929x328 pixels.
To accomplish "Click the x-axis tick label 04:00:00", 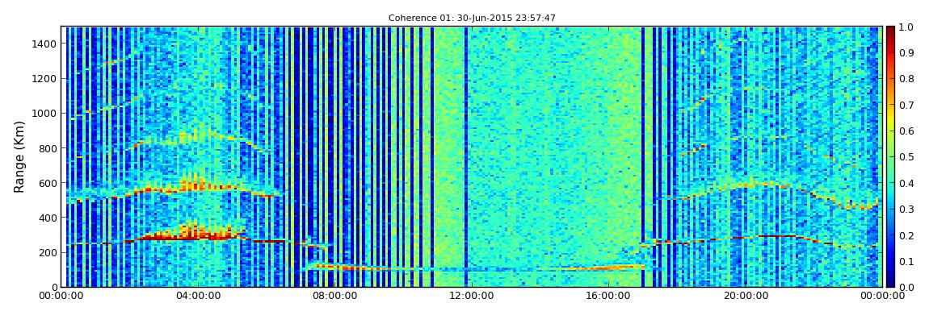I will point(196,296).
